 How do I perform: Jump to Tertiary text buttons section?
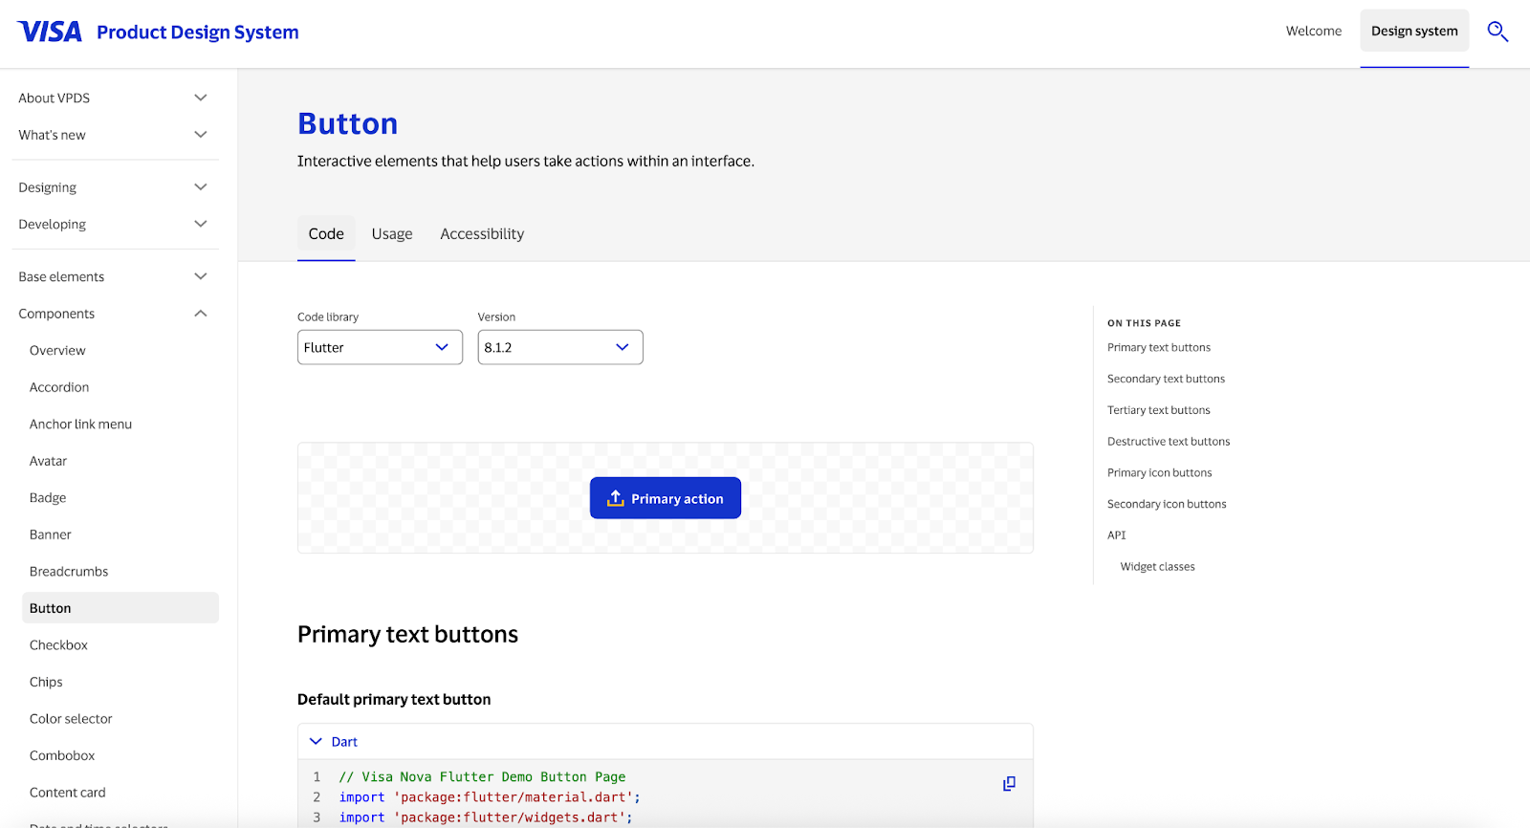1159,410
